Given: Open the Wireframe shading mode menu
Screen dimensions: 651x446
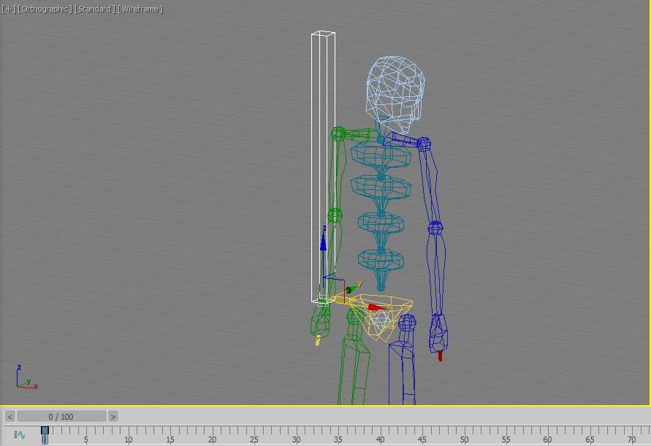Looking at the screenshot, I should [x=140, y=9].
